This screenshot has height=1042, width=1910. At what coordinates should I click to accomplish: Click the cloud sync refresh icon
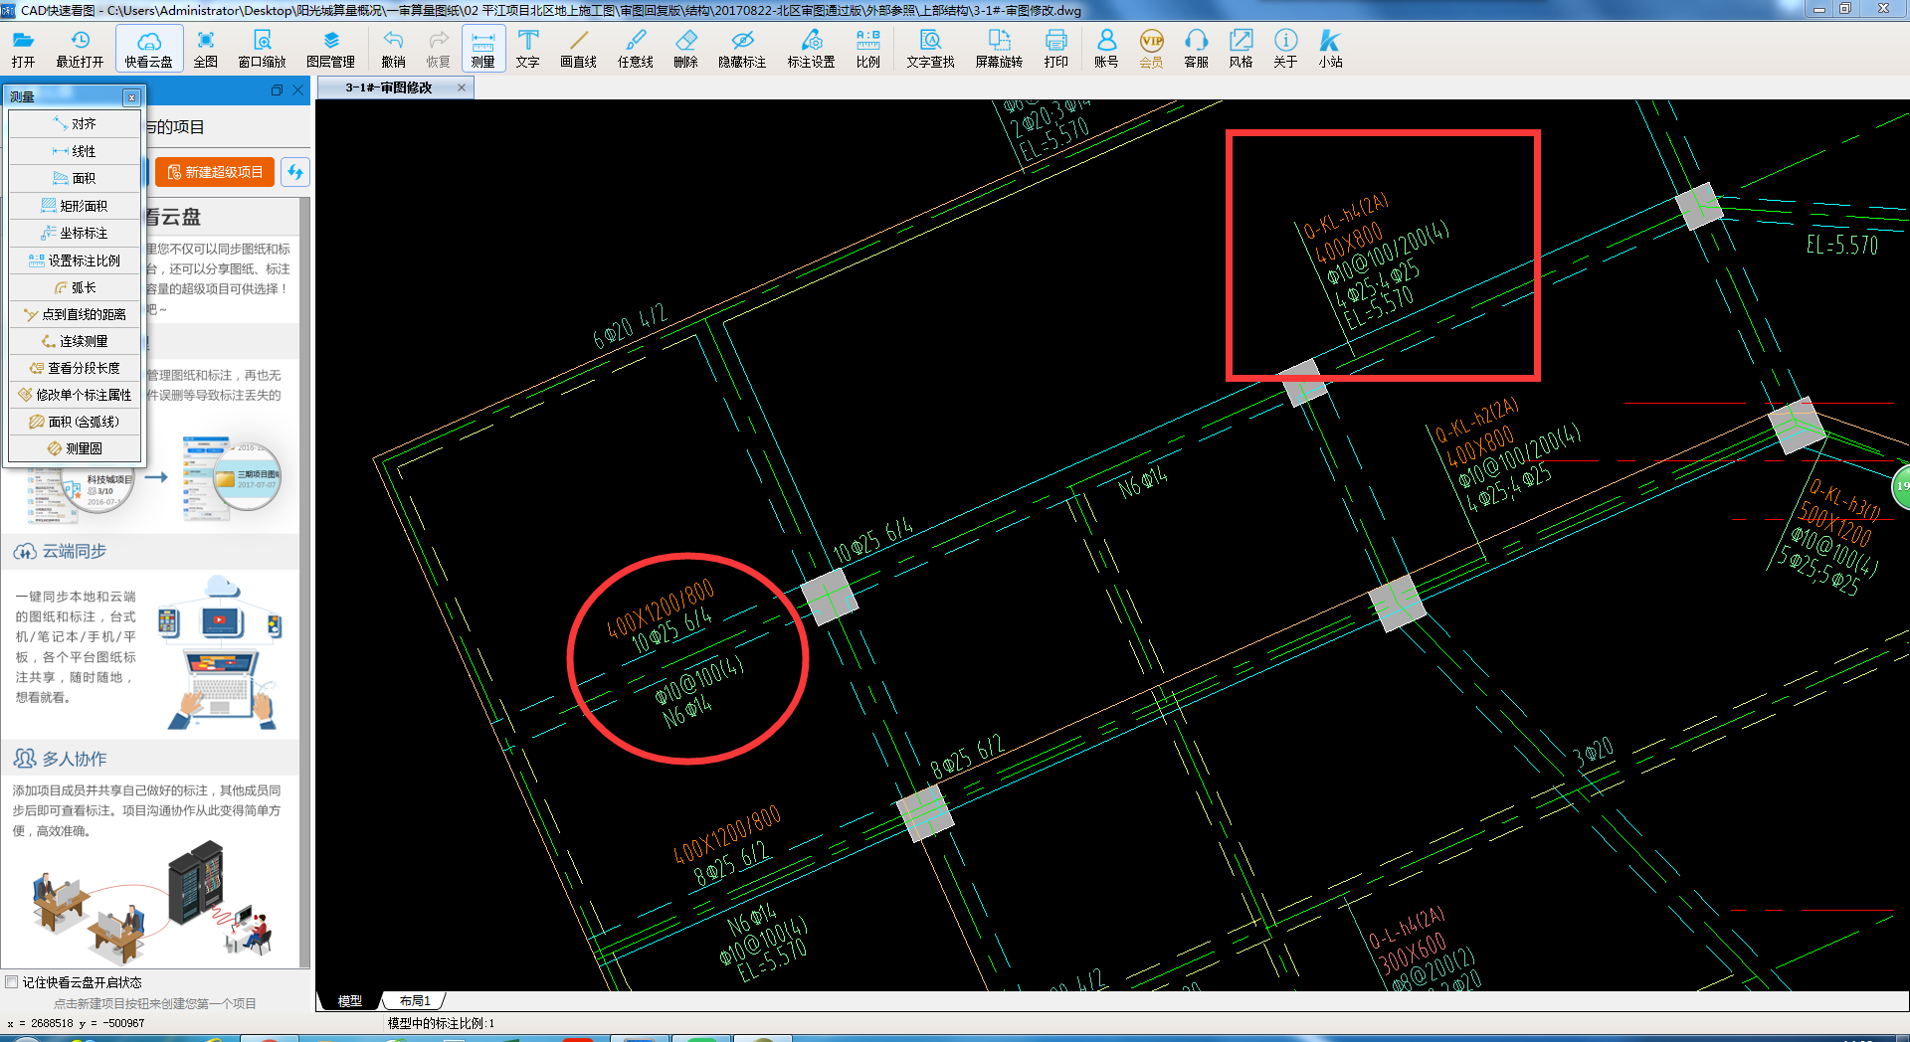pyautogui.click(x=295, y=172)
